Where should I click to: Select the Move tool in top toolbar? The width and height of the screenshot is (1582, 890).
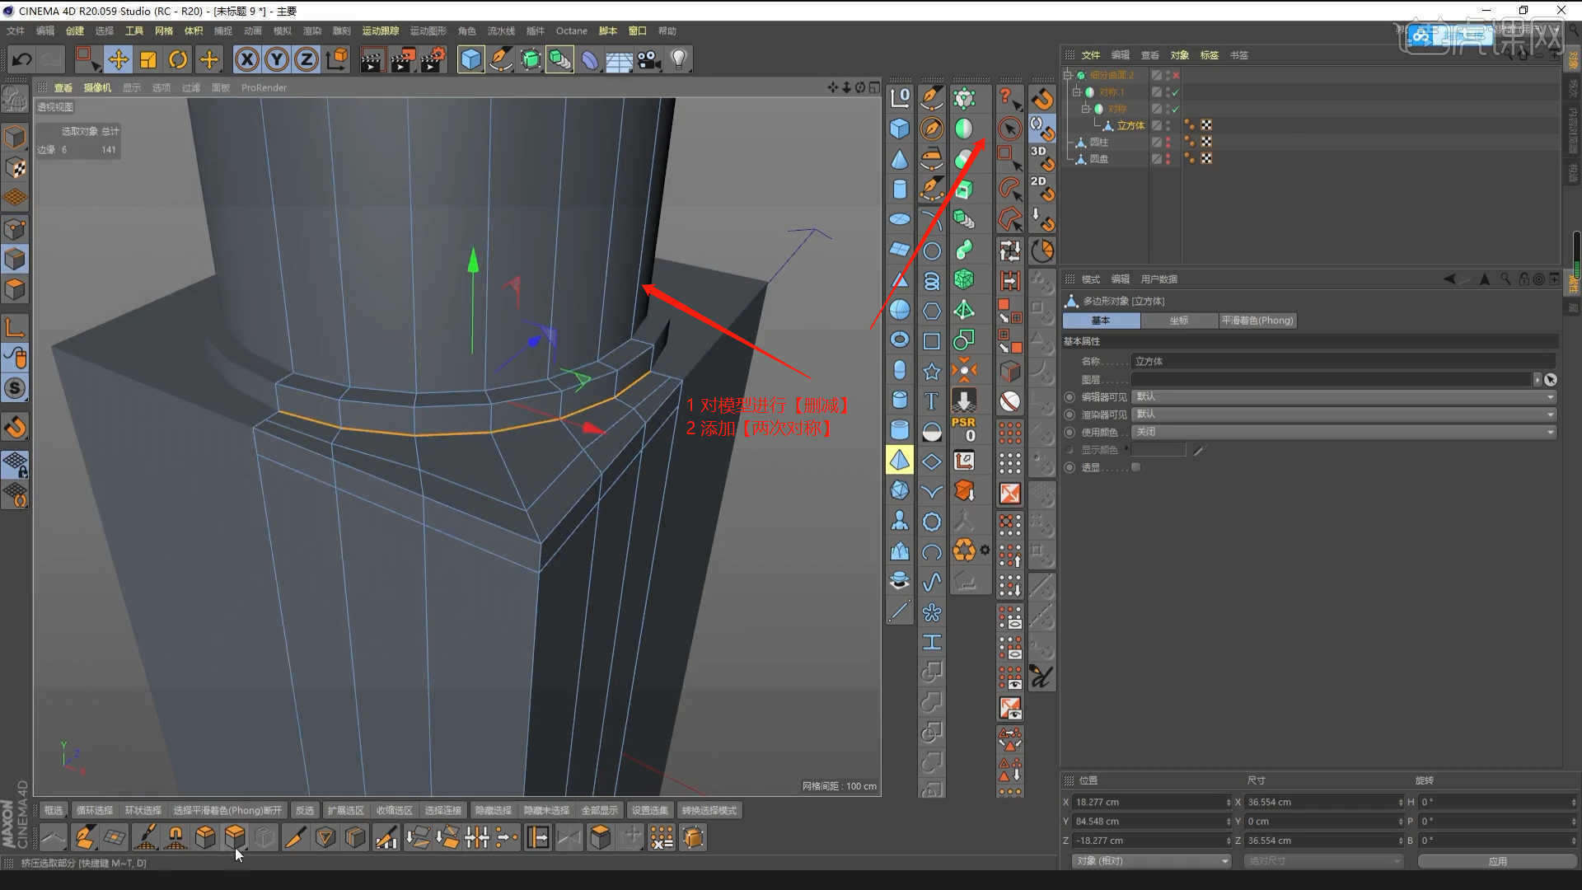(x=118, y=59)
